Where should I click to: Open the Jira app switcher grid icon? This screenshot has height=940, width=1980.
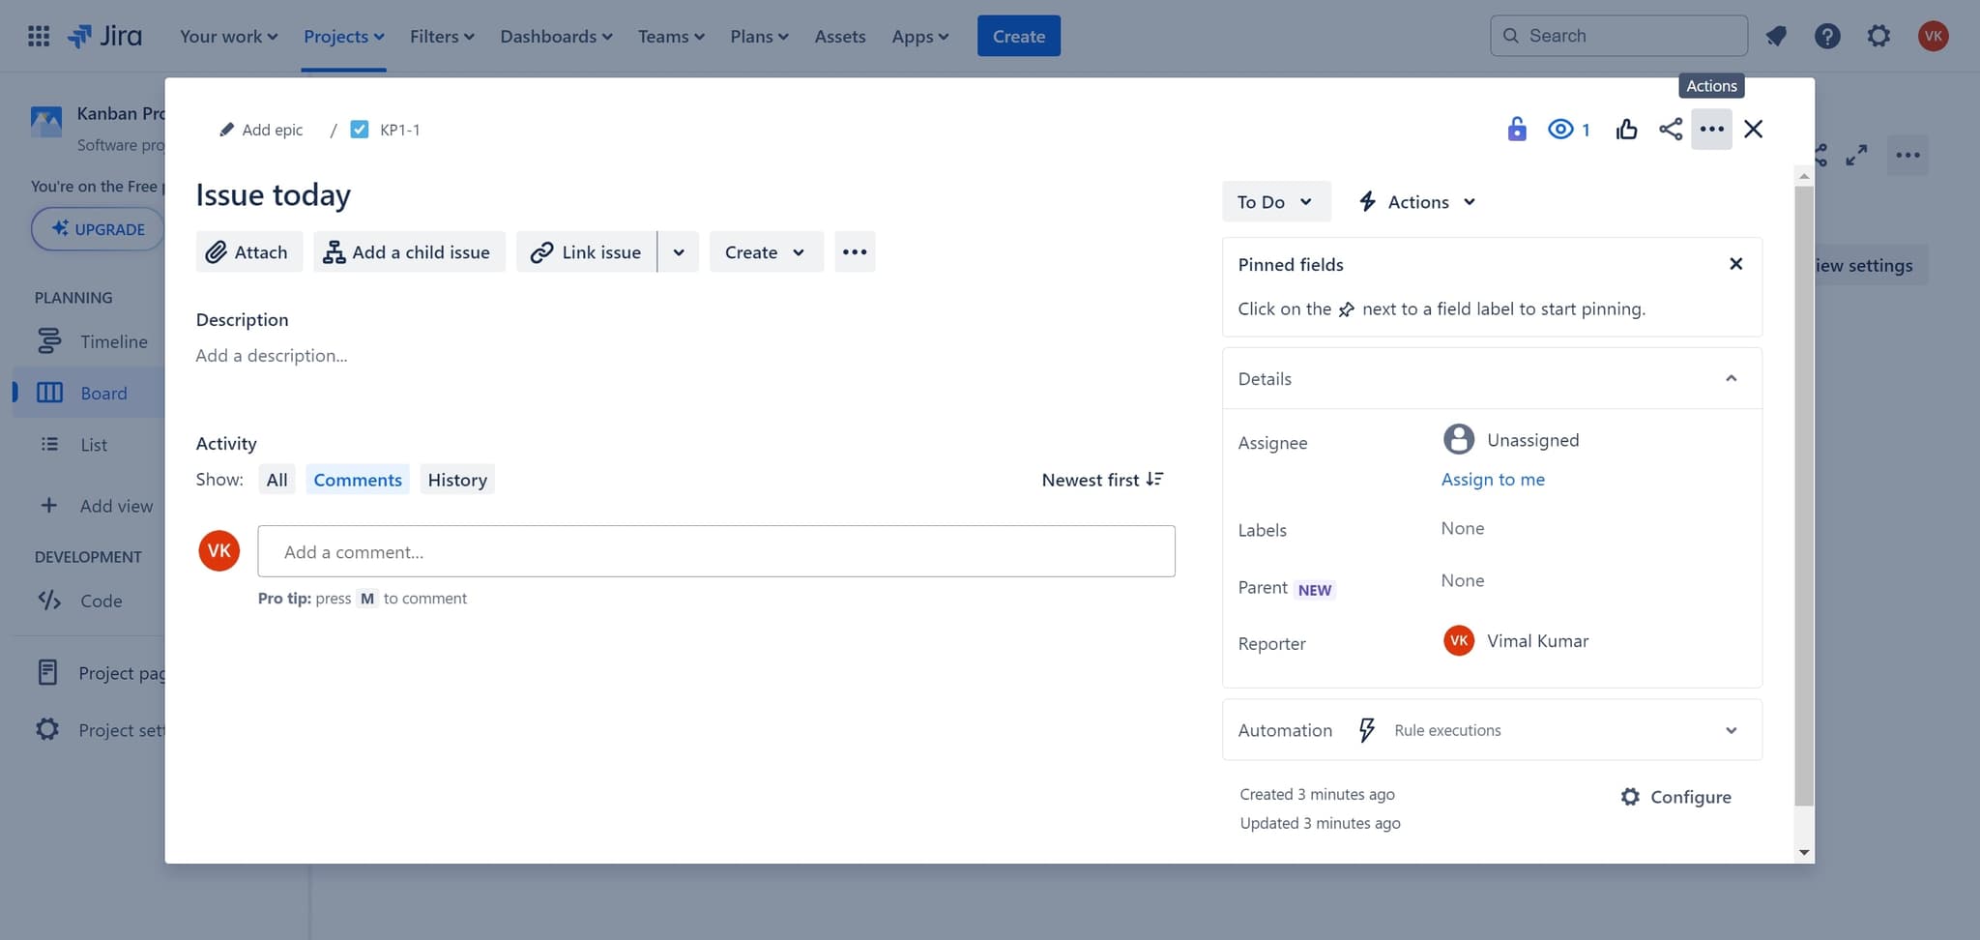click(x=39, y=36)
